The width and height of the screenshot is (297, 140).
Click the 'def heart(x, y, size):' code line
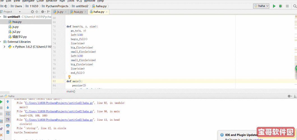[82, 27]
